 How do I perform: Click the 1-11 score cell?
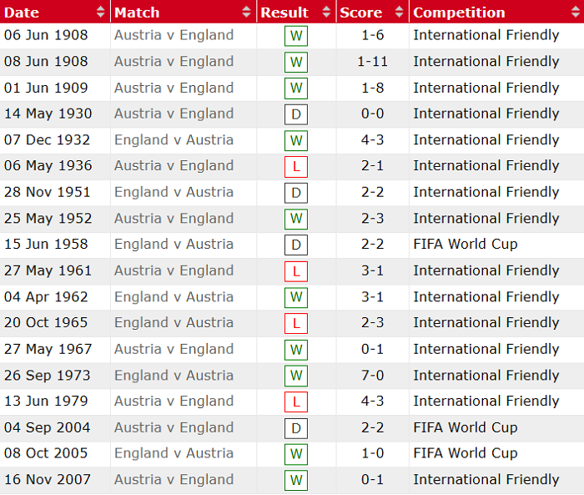pos(371,62)
